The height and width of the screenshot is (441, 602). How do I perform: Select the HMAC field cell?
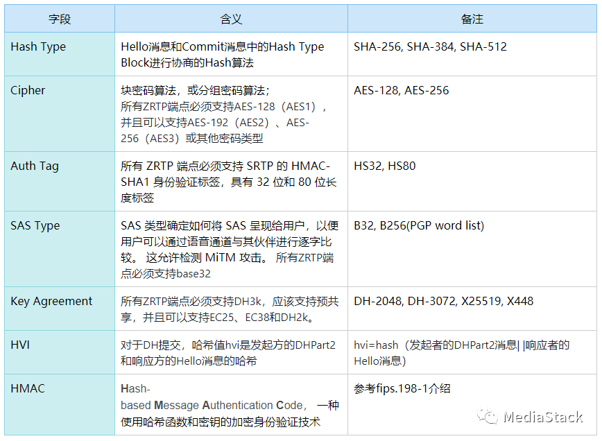tap(28, 388)
